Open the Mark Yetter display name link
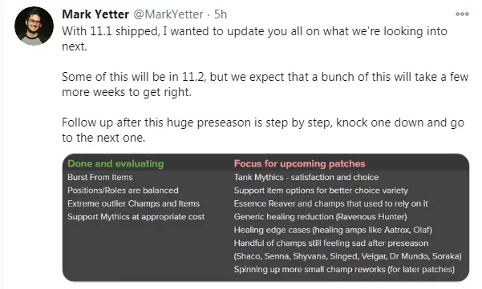Viewport: 482px width, 289px height. [95, 14]
